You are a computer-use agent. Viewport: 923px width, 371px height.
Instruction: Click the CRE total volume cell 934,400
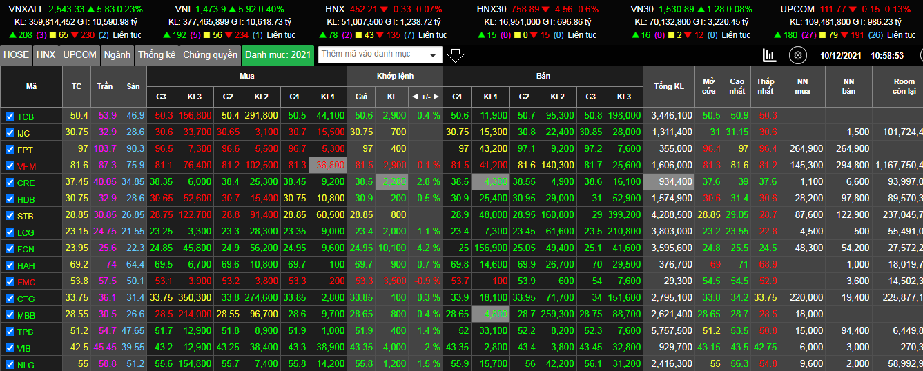coord(669,182)
